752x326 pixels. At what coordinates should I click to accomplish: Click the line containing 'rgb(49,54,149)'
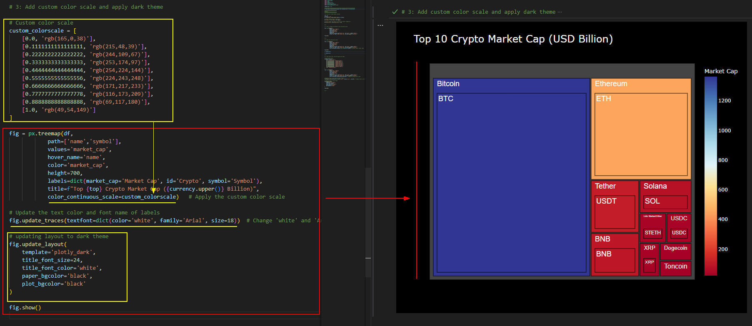[x=59, y=110]
